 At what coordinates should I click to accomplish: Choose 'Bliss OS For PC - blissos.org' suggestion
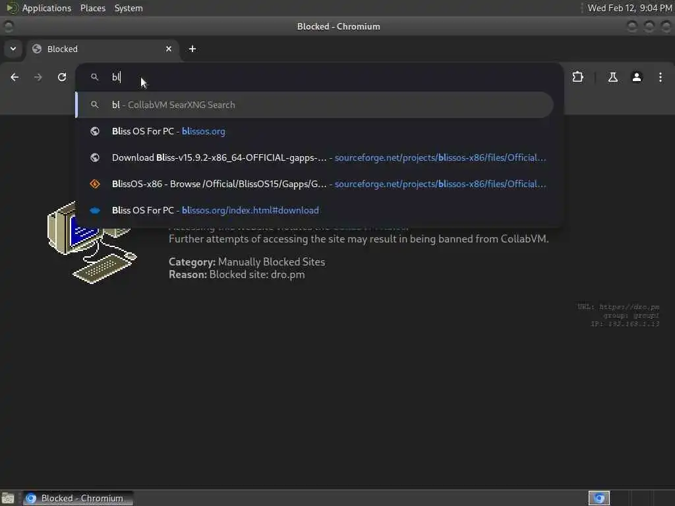314,131
